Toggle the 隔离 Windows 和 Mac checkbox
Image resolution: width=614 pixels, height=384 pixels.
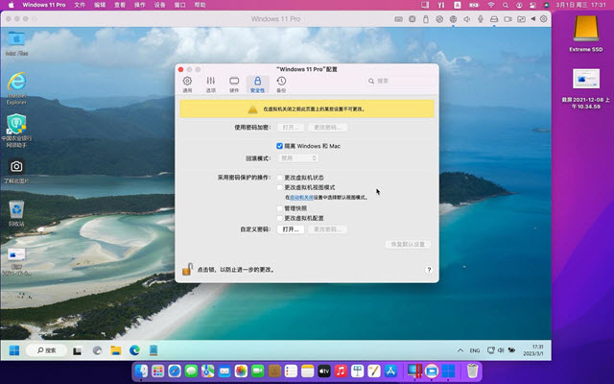(x=279, y=146)
